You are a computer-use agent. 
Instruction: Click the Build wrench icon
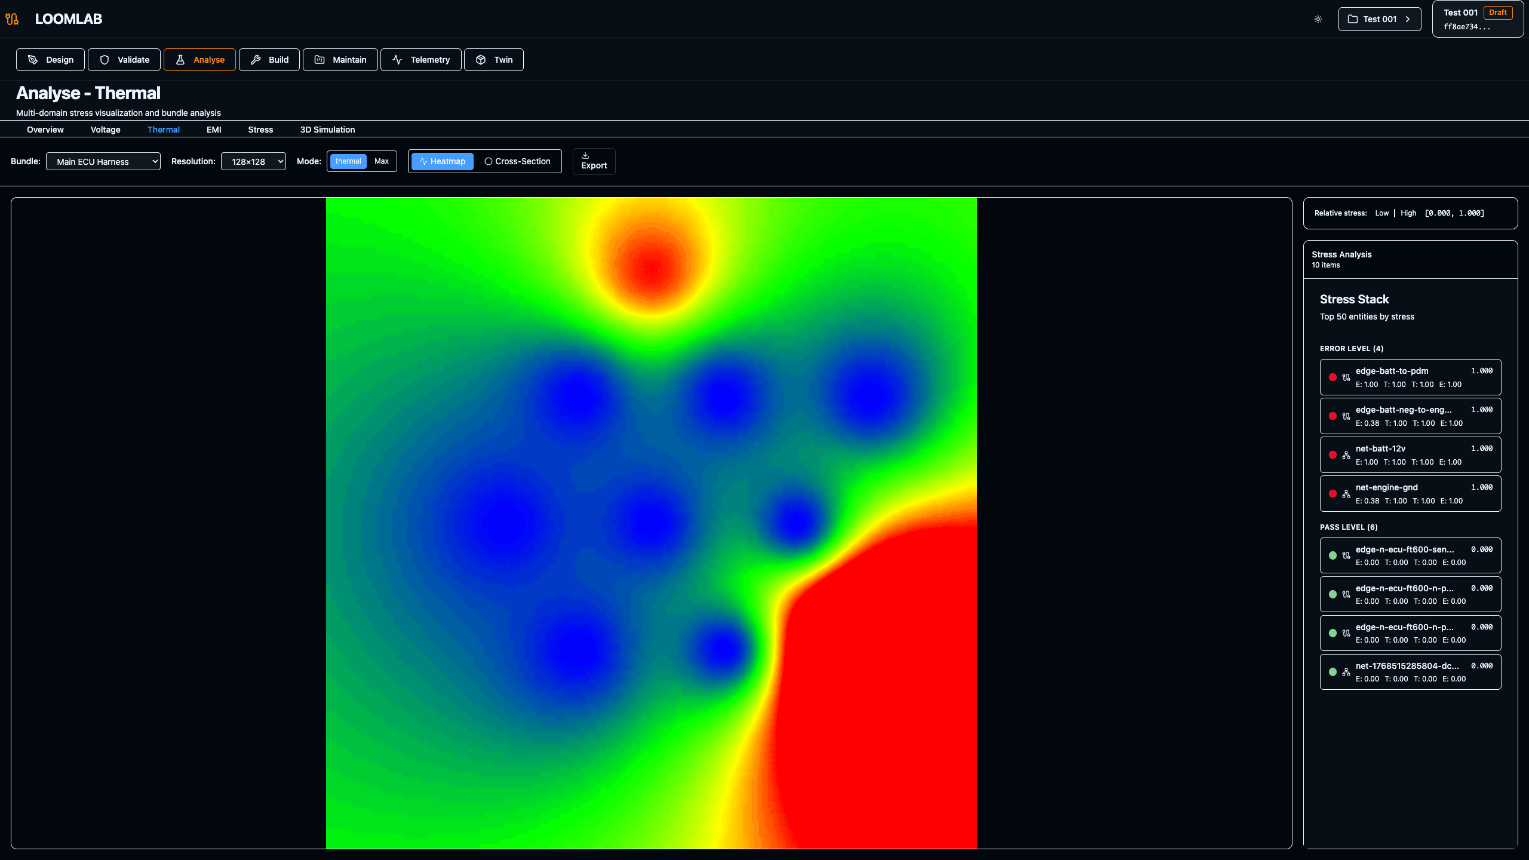pyautogui.click(x=256, y=59)
